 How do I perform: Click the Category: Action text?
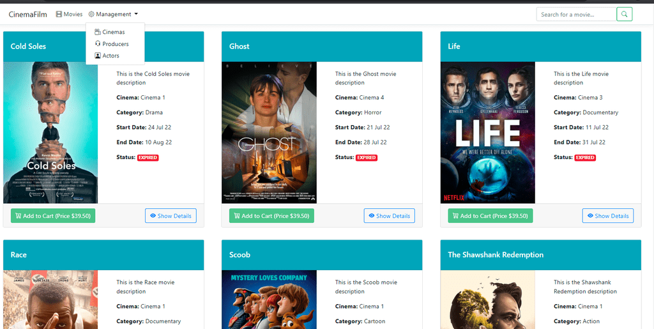pyautogui.click(x=577, y=321)
